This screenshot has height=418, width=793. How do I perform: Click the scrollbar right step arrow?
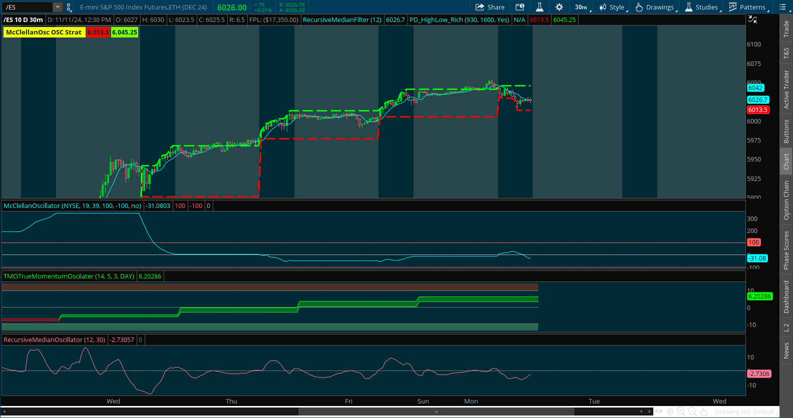650,411
